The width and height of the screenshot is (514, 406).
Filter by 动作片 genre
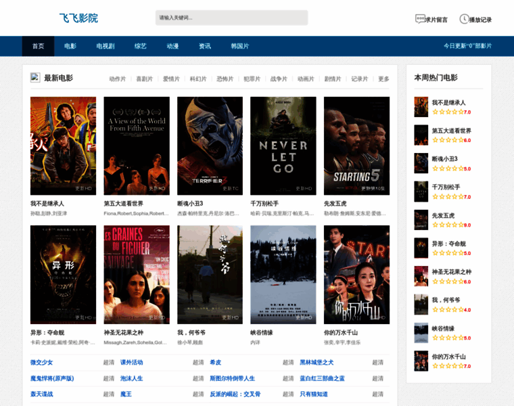118,78
